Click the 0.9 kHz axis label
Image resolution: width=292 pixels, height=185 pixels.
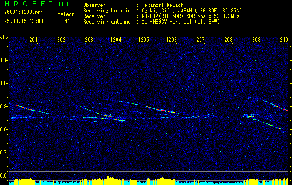[x=4, y=106]
